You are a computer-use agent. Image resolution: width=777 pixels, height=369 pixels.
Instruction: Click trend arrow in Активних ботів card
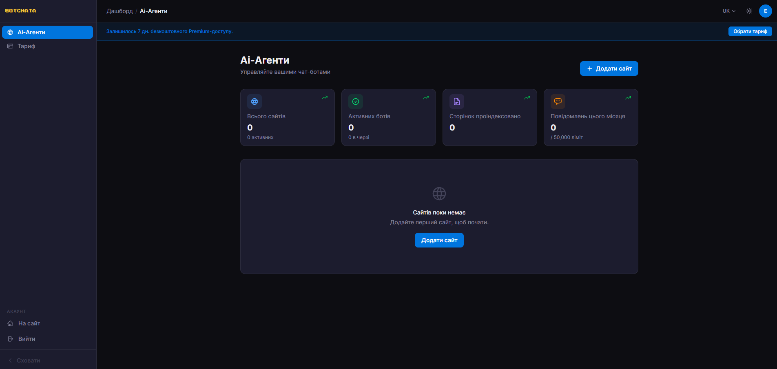tap(426, 97)
